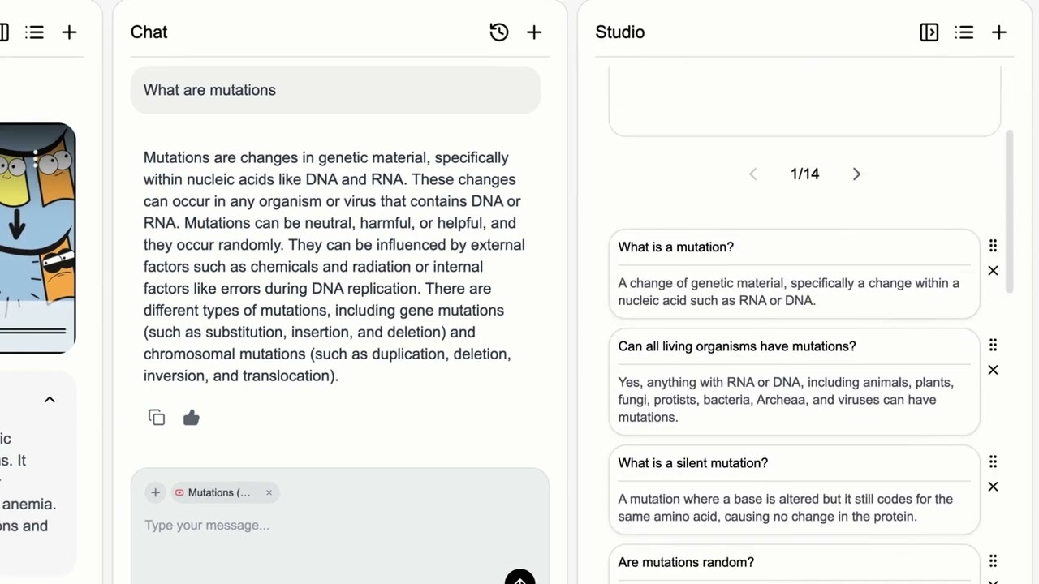Add attachment with plus in message box
This screenshot has width=1039, height=584.
click(155, 492)
